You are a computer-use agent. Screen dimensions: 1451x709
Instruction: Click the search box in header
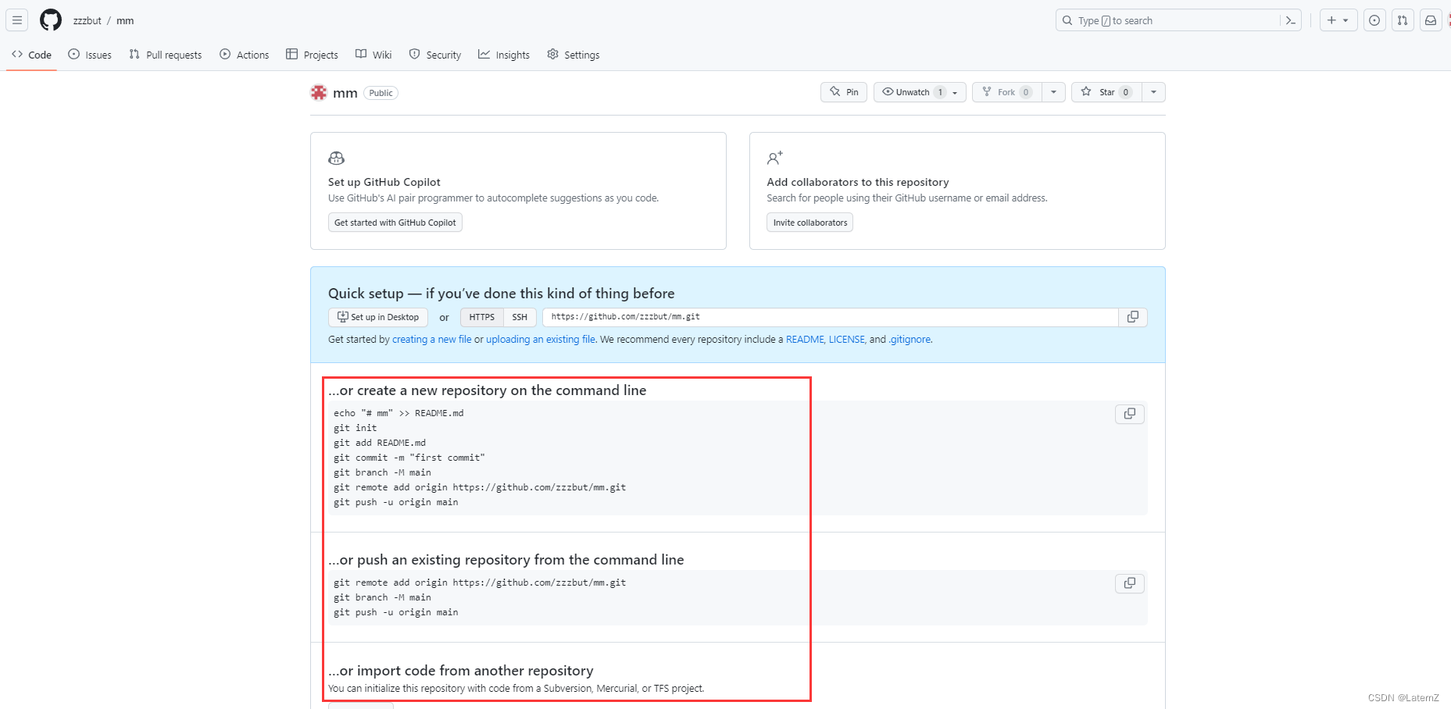(x=1178, y=20)
